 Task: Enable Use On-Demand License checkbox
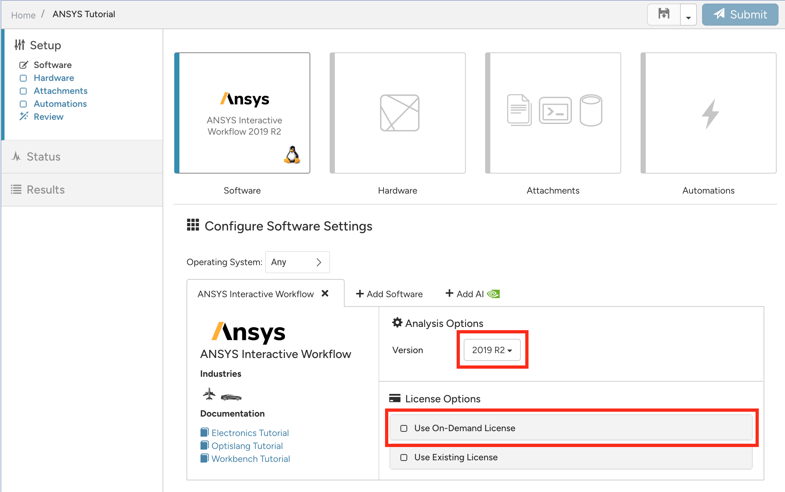pyautogui.click(x=404, y=428)
